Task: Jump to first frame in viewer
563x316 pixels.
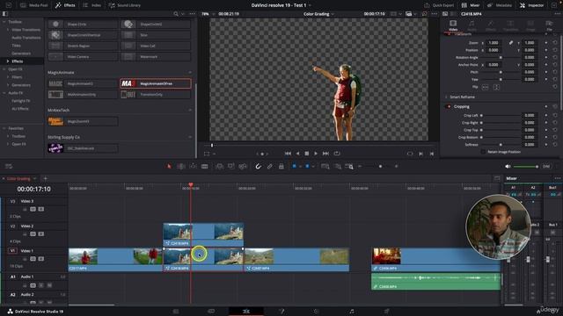Action: point(288,154)
